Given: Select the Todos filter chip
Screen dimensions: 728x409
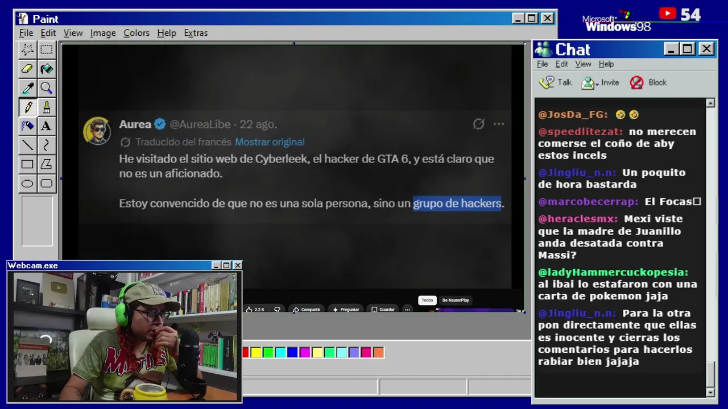Looking at the screenshot, I should click(427, 300).
